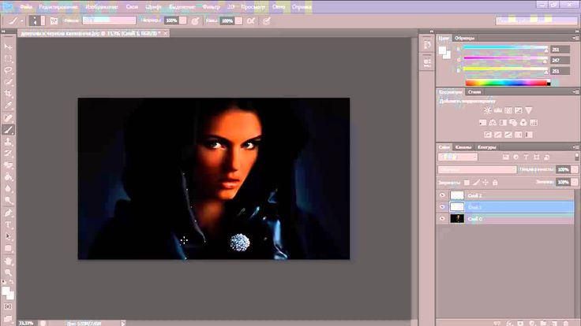
Task: Add a Color Balance adjustment
Action: (x=493, y=123)
